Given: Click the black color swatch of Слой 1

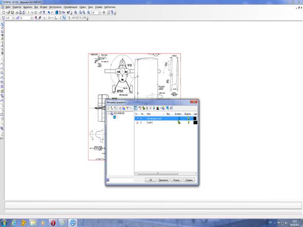Looking at the screenshot, I should click(196, 122).
